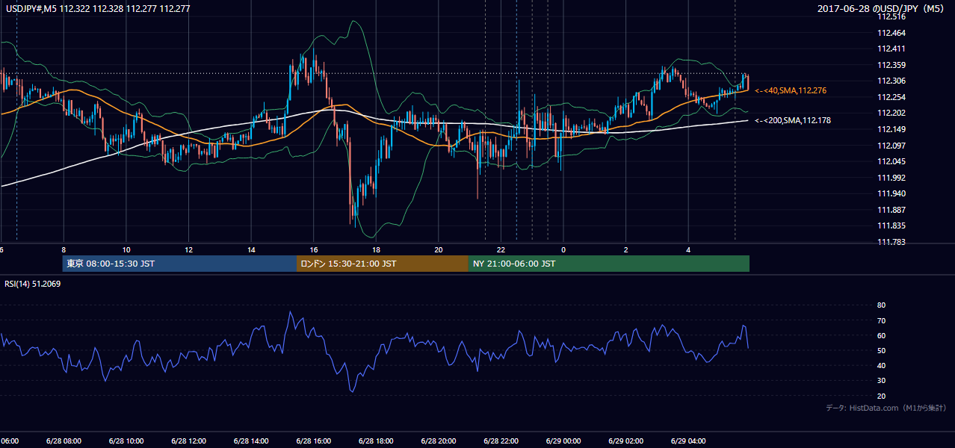Click hour tick 18 under price chart

(x=377, y=249)
